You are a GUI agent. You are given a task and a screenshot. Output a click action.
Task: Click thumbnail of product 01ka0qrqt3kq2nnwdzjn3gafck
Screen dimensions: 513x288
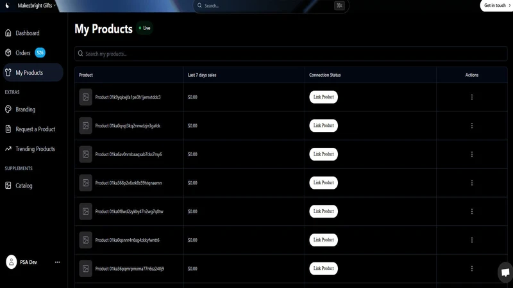[85, 125]
